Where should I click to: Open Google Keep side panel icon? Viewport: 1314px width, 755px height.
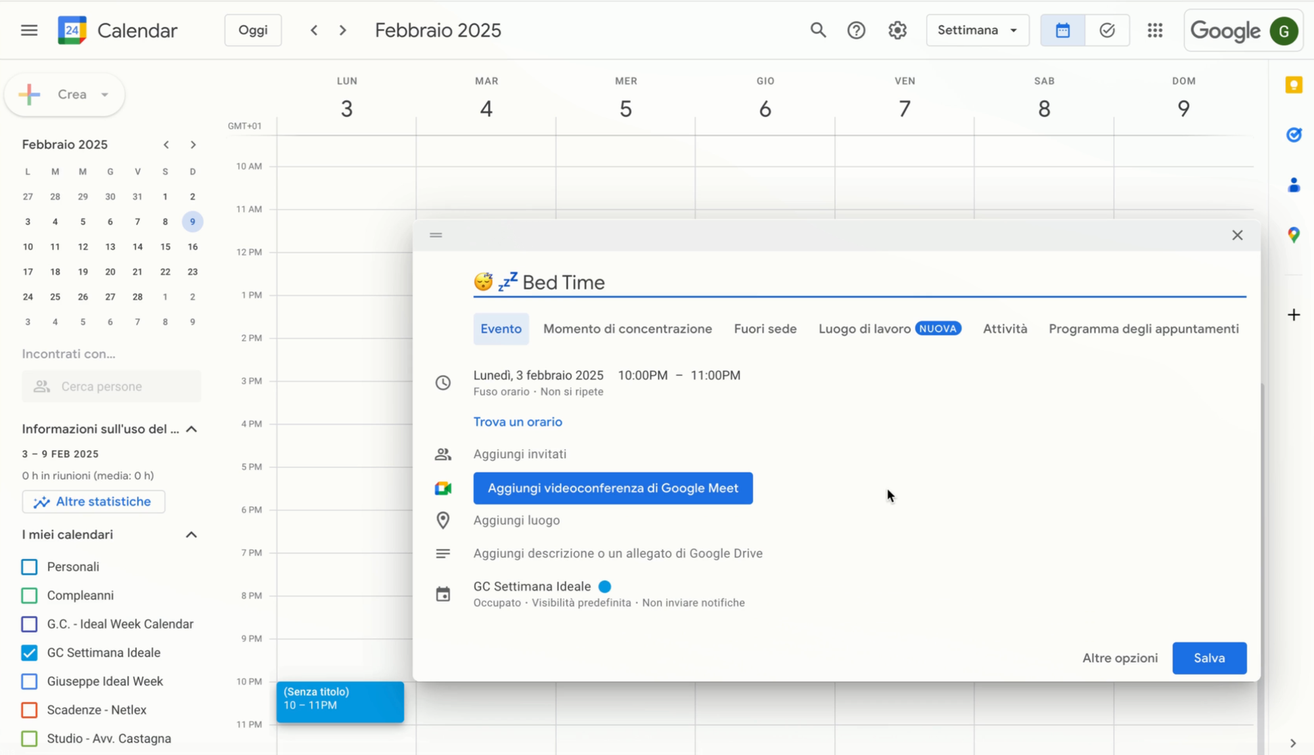pos(1294,85)
